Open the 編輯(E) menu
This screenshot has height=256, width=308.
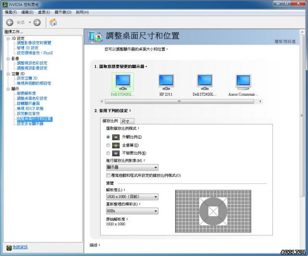point(27,12)
